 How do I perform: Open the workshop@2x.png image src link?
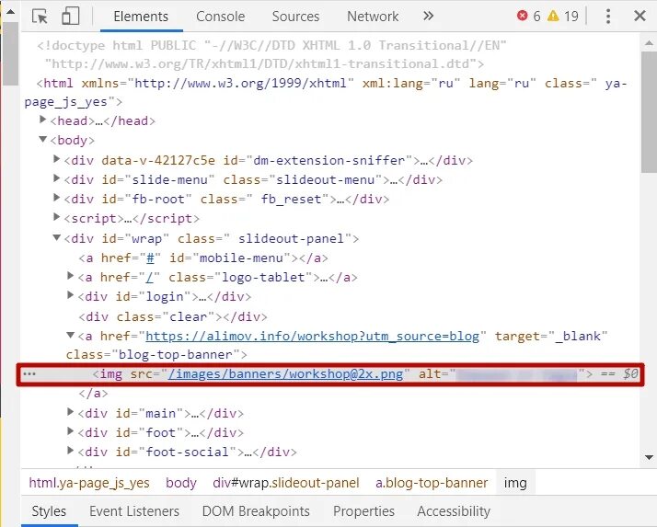(285, 373)
